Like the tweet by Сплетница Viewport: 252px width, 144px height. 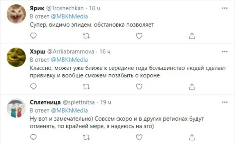pos(139,137)
